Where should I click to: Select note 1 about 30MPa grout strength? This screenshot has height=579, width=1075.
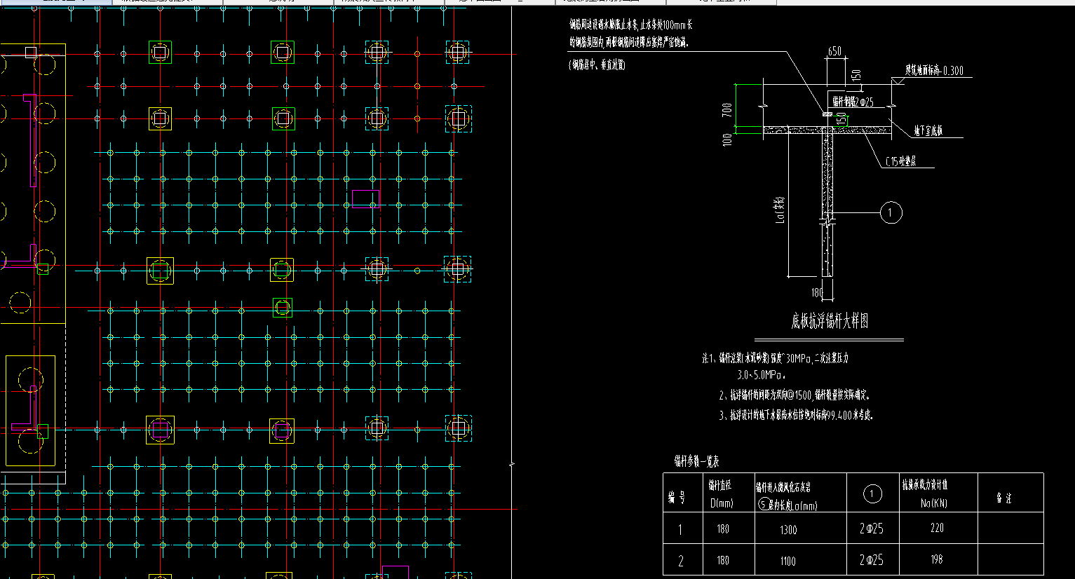[775, 366]
